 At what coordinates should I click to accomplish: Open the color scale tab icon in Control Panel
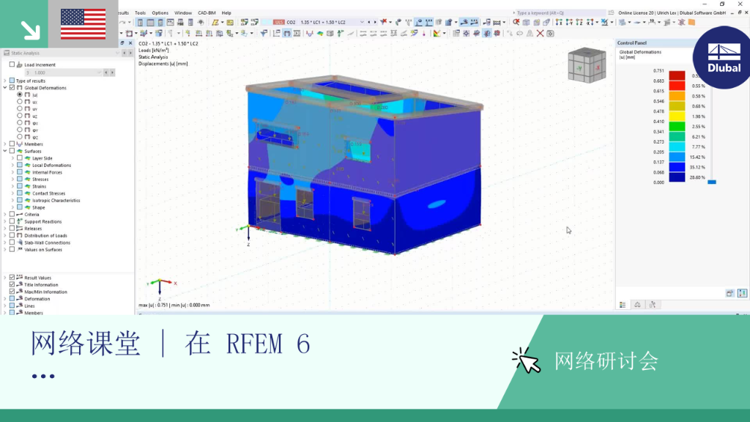(623, 305)
